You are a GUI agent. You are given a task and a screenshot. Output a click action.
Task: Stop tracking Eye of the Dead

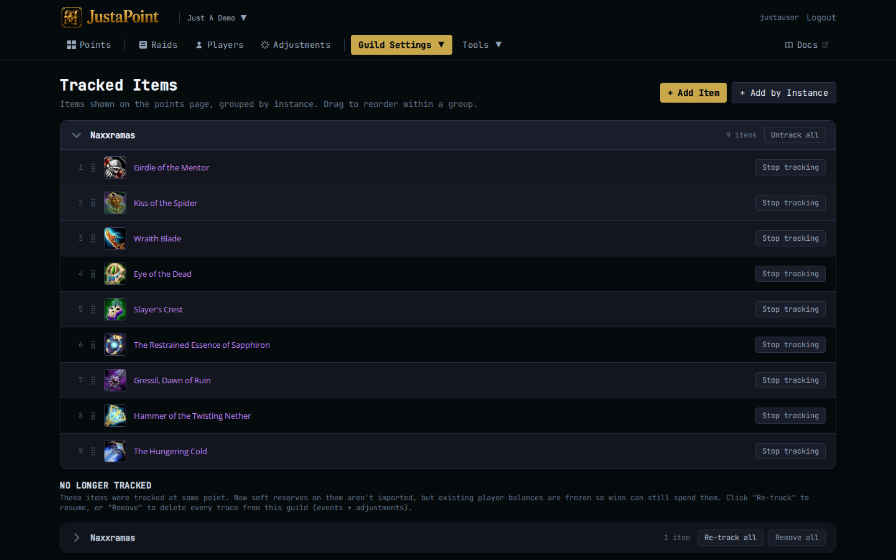(790, 274)
